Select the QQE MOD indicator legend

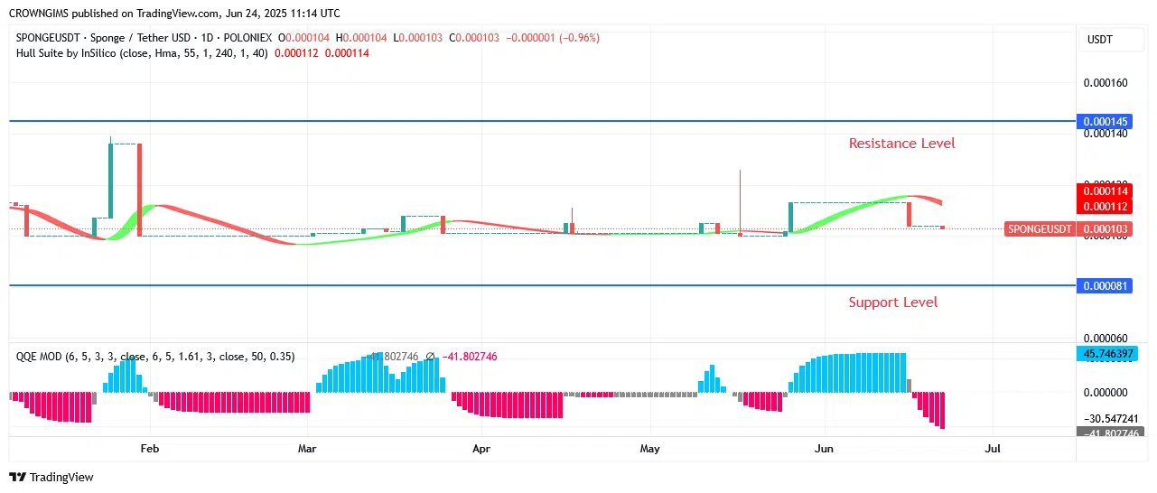click(x=154, y=357)
